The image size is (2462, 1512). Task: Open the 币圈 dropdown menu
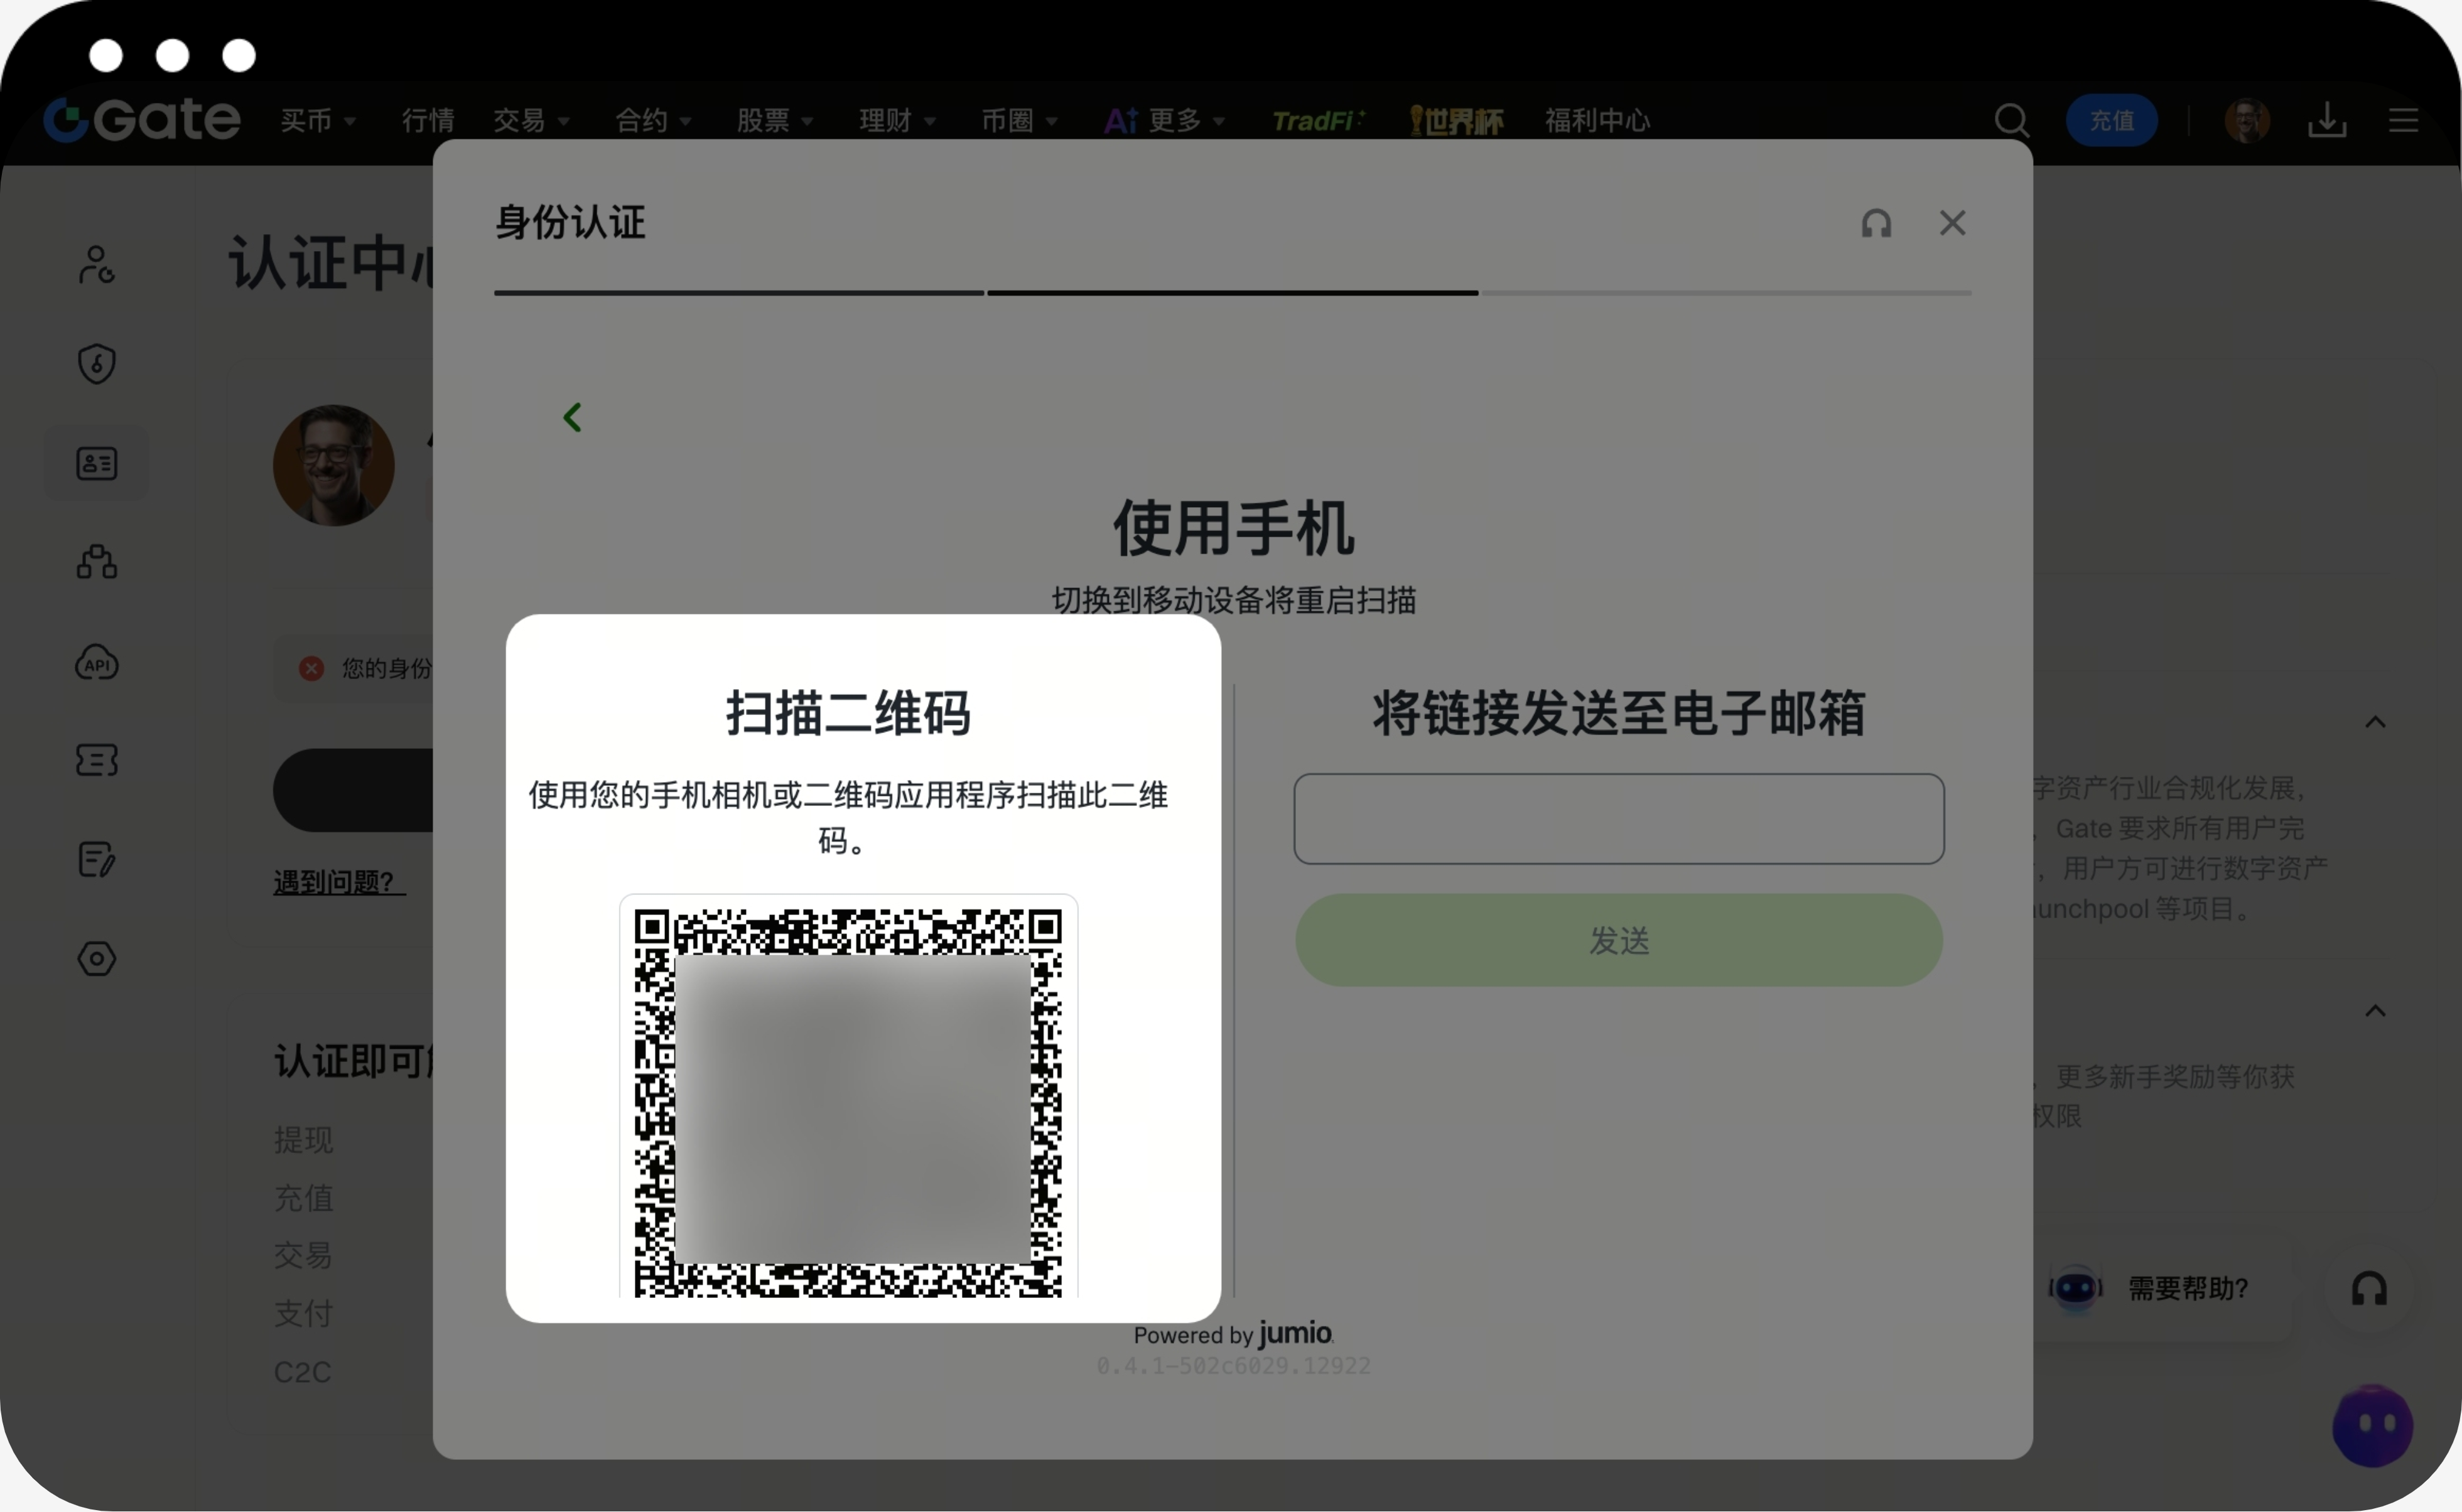[x=1020, y=121]
